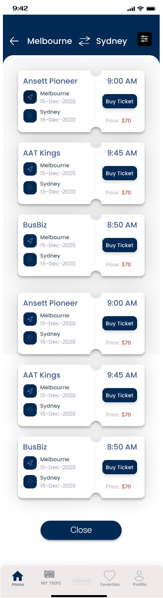Tap the back arrow icon

pos(14,41)
